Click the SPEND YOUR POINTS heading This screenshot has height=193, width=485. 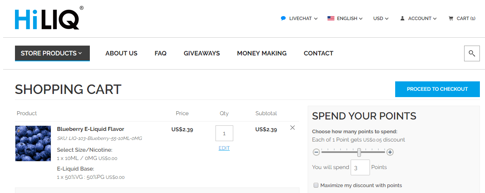click(364, 116)
